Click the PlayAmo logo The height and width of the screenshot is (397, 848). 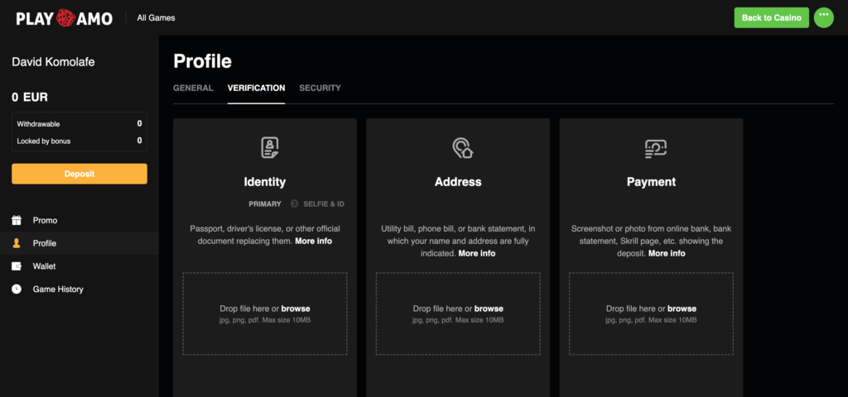65,18
